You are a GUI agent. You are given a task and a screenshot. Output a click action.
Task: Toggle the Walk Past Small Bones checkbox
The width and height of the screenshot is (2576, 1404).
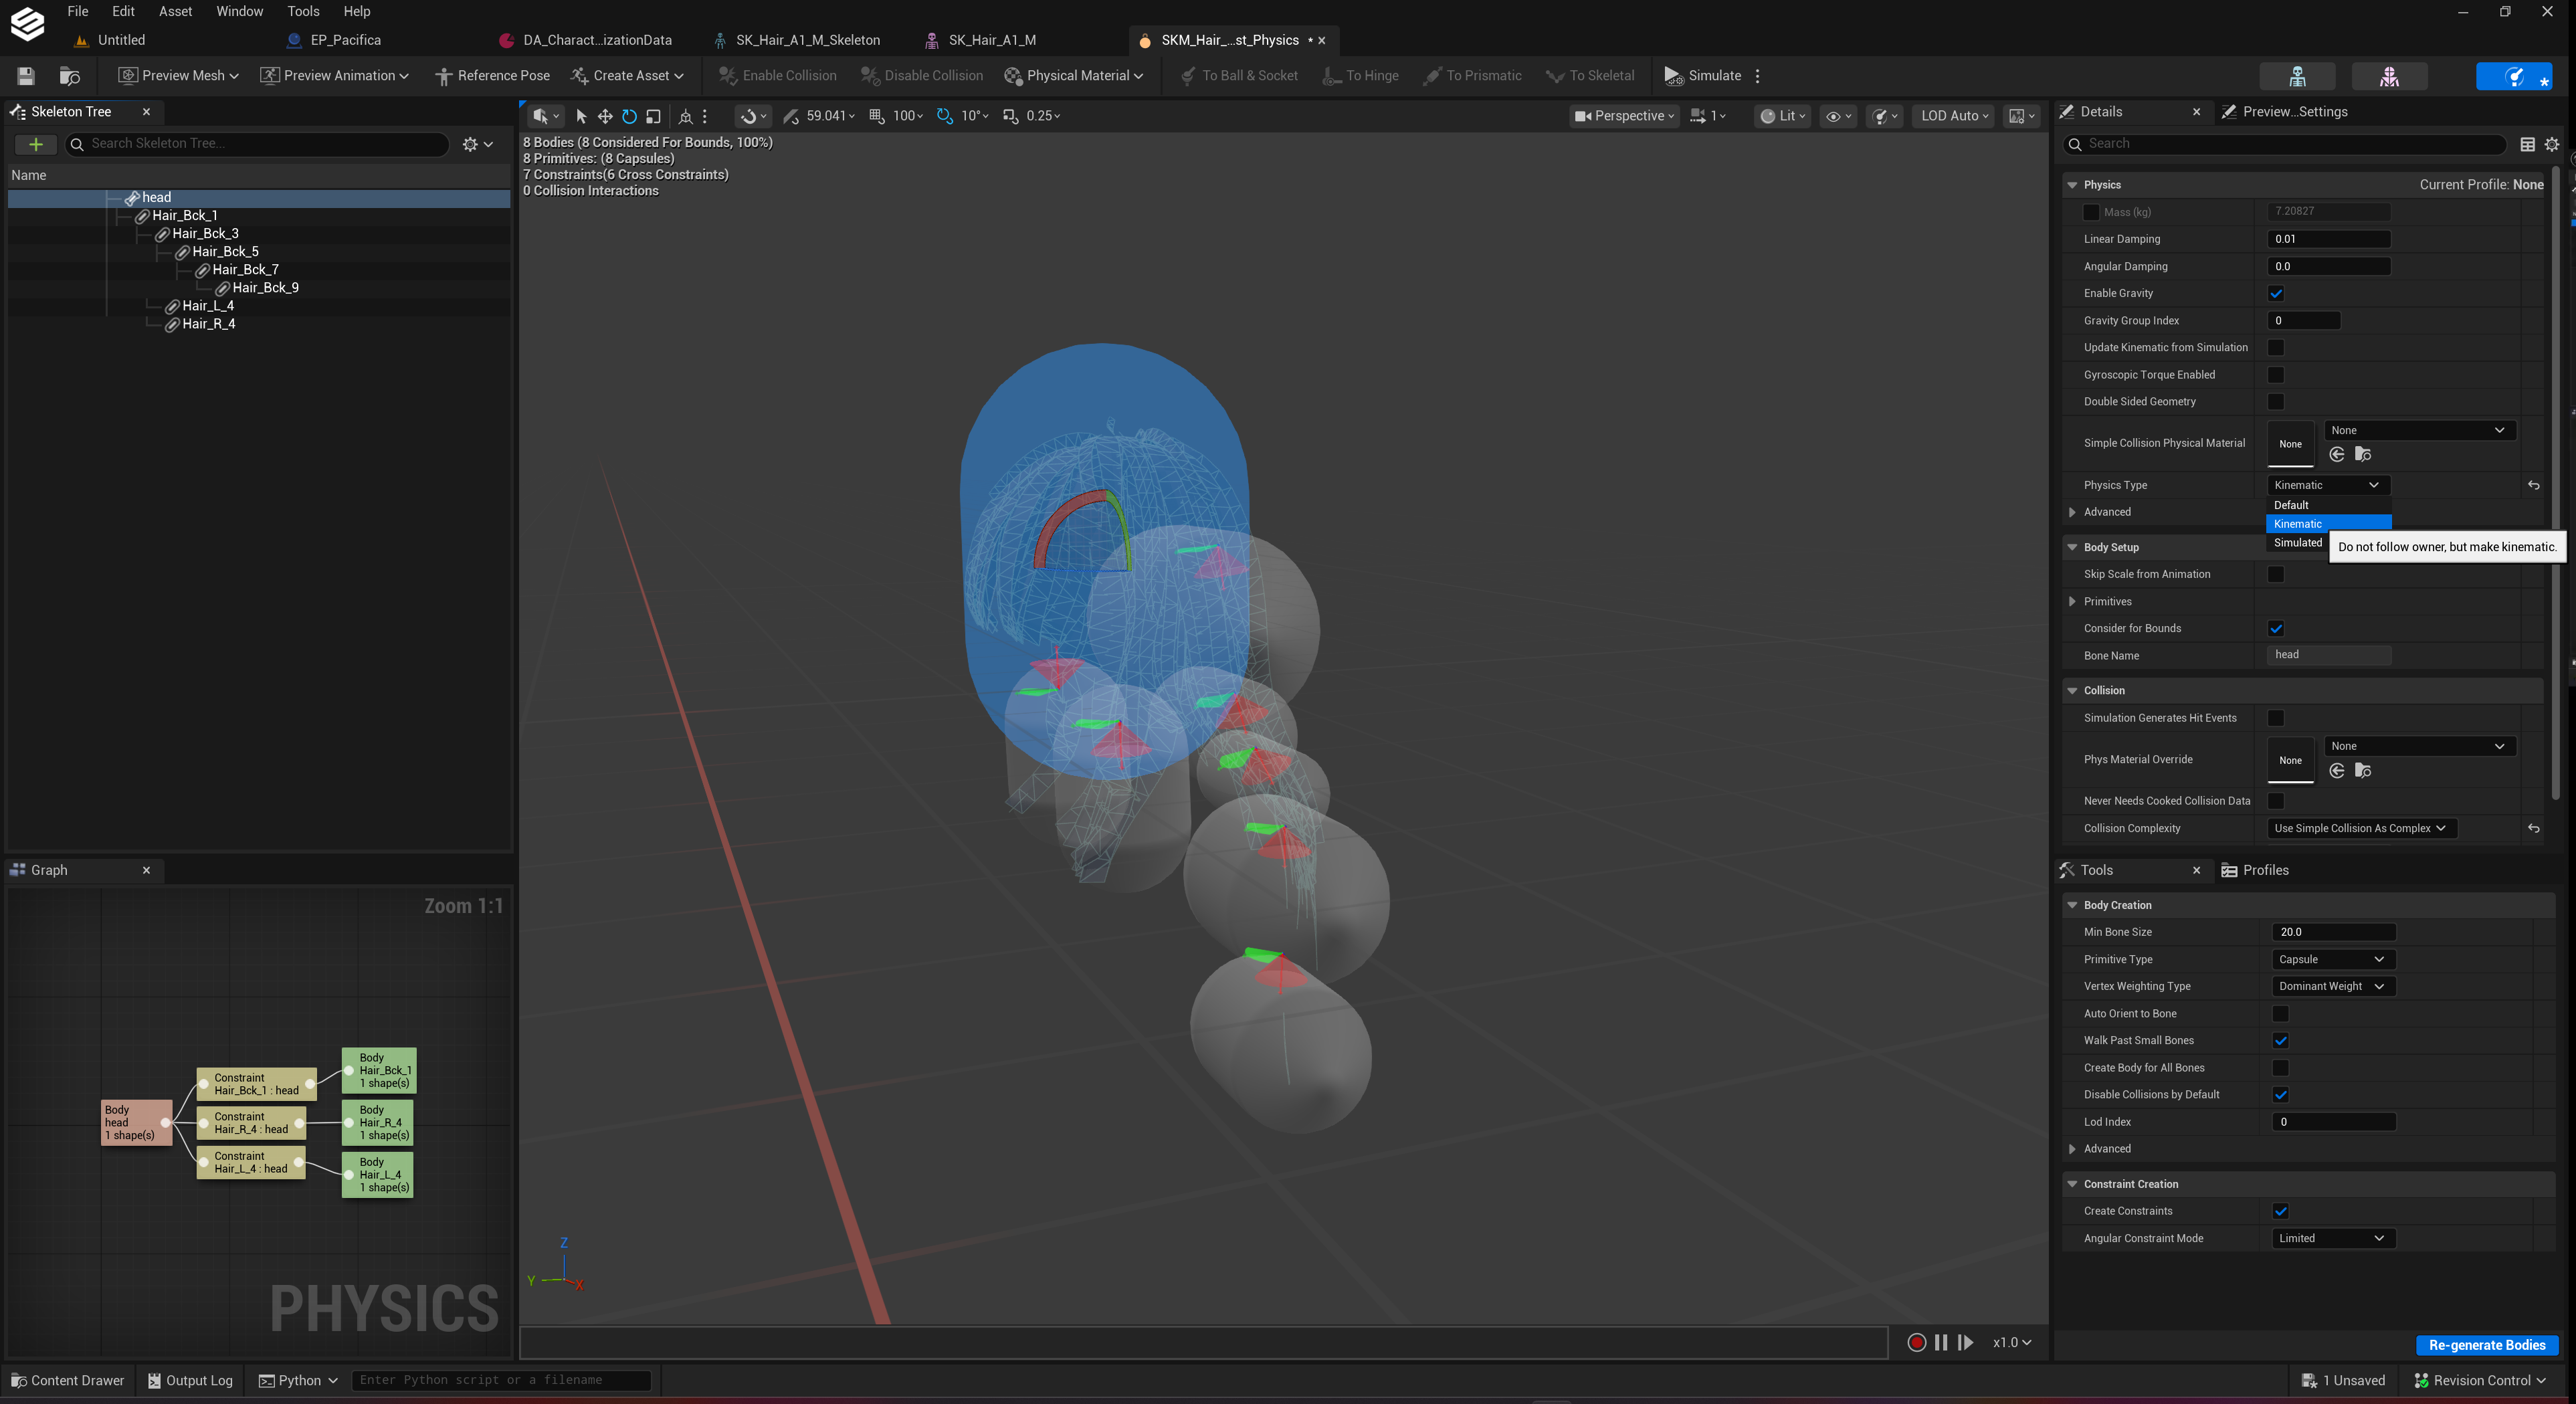[x=2280, y=1040]
